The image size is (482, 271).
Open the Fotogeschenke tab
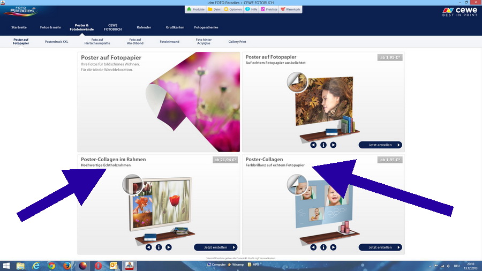pyautogui.click(x=206, y=27)
